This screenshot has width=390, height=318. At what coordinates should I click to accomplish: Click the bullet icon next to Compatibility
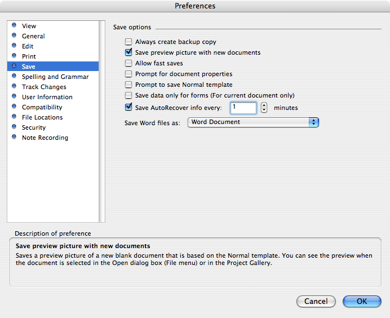[14, 106]
